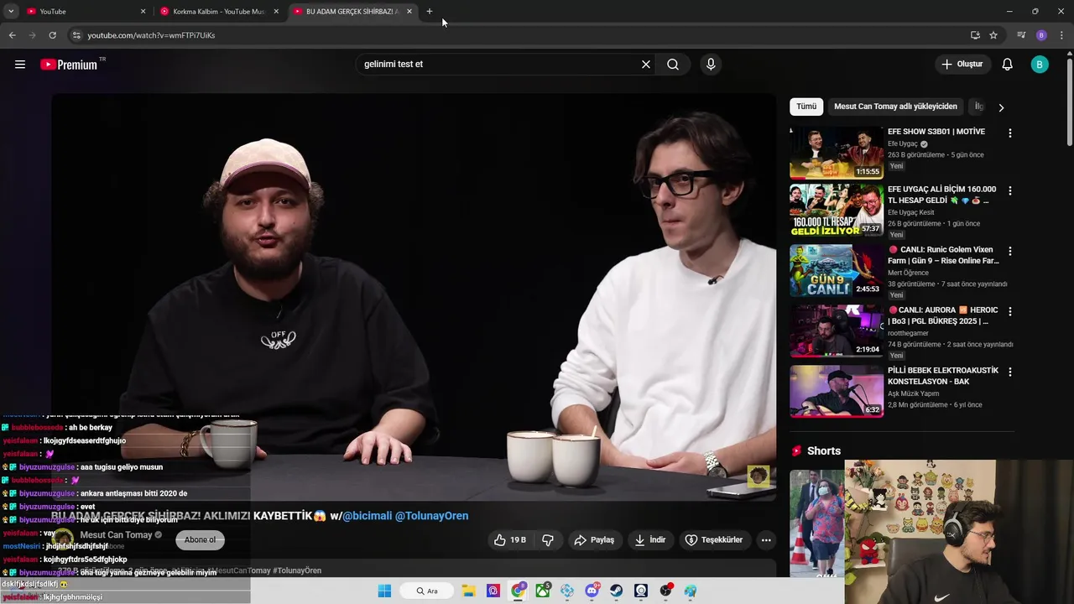Open Discord from the taskbar
The image size is (1074, 604).
coord(592,591)
